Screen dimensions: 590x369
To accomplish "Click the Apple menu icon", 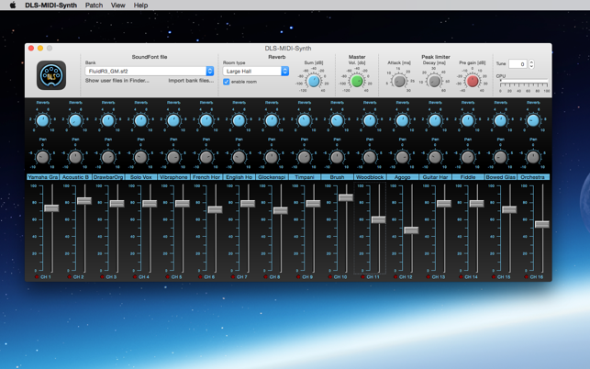I will [12, 6].
